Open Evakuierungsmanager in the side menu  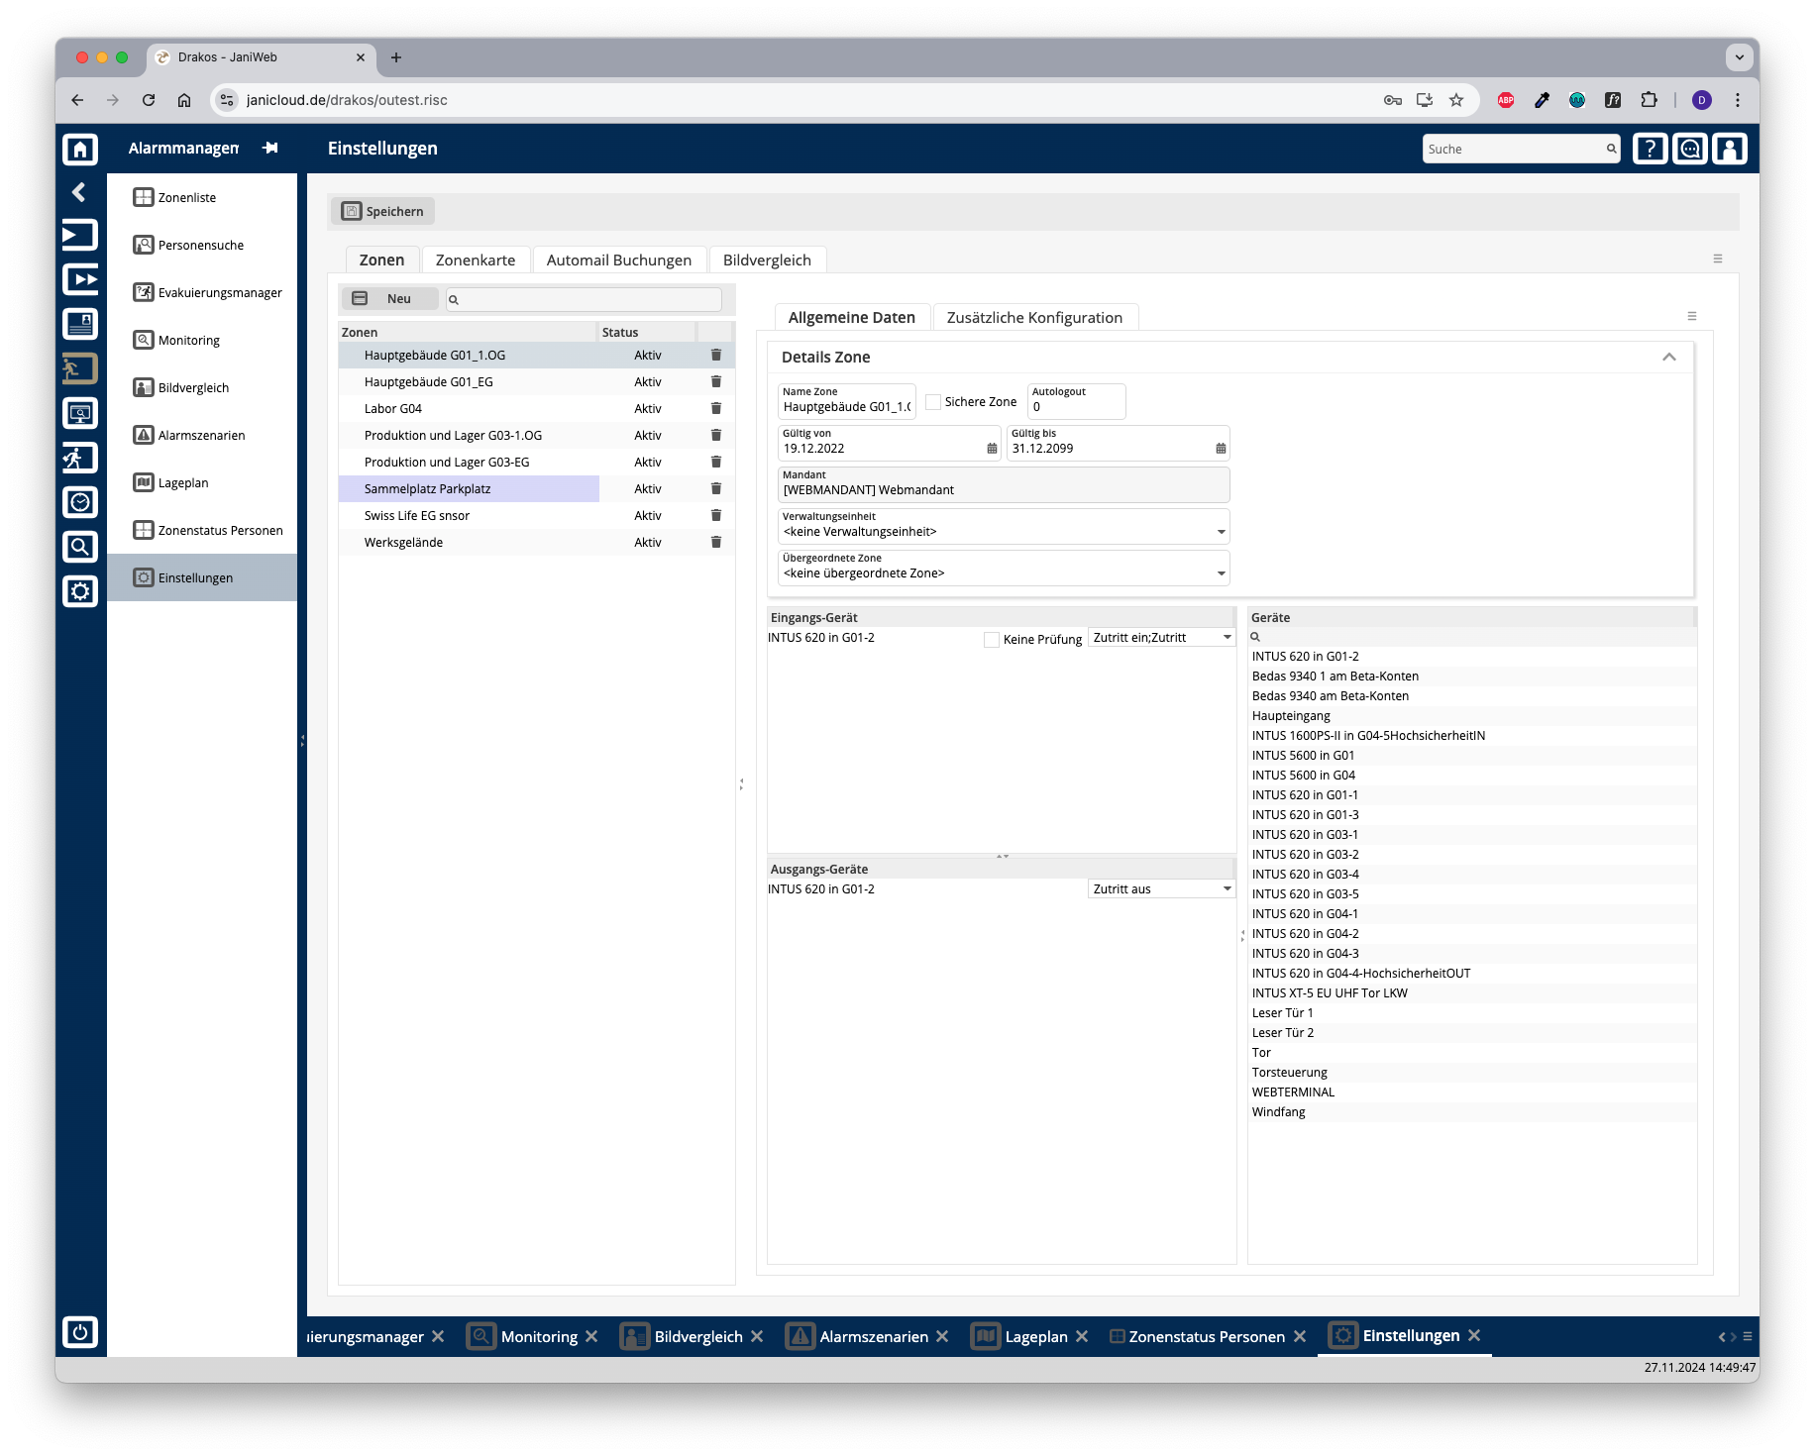[202, 292]
